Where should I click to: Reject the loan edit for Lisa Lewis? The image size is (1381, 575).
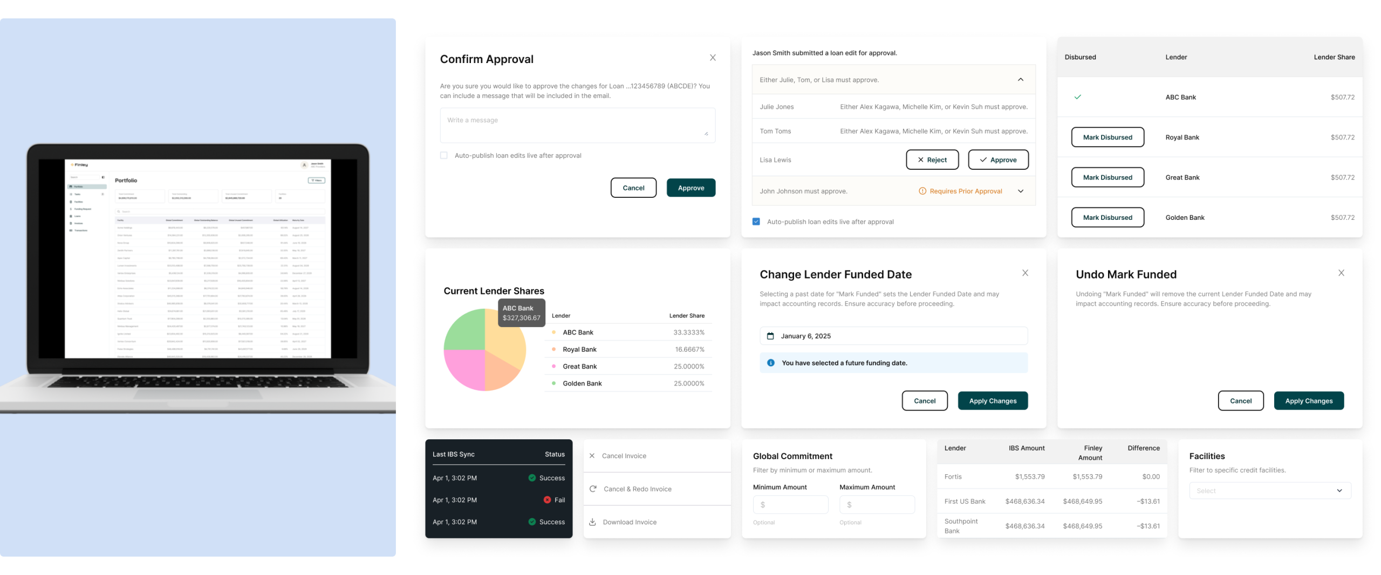[x=932, y=160]
